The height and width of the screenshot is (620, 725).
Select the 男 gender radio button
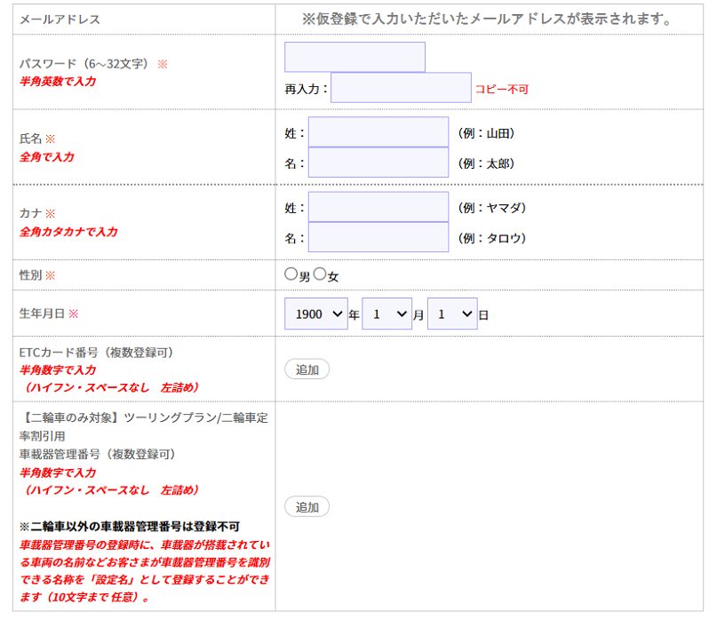pos(291,274)
